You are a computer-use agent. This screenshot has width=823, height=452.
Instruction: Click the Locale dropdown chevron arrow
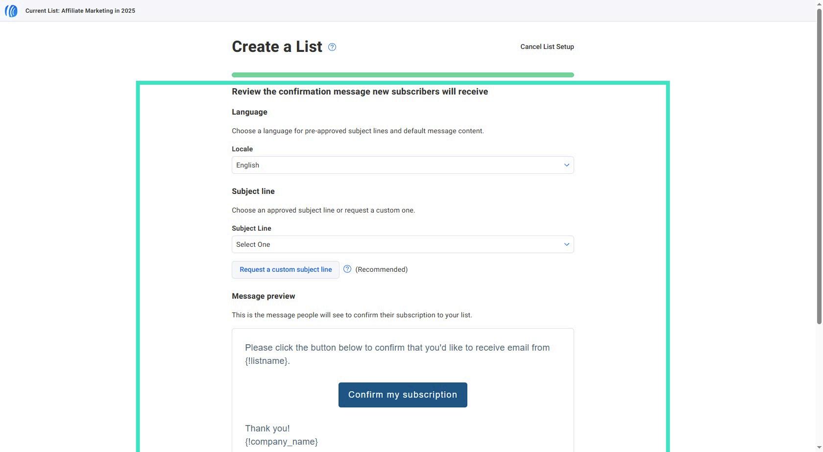[x=566, y=165]
